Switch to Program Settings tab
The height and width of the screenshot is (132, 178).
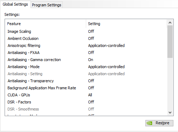click(46, 5)
